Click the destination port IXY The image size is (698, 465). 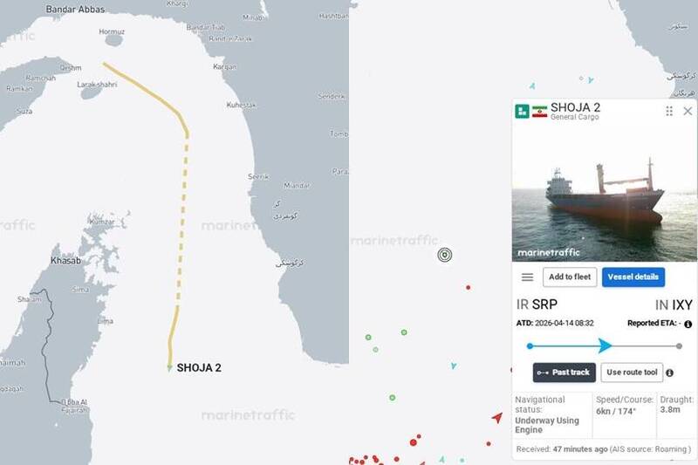(x=681, y=304)
